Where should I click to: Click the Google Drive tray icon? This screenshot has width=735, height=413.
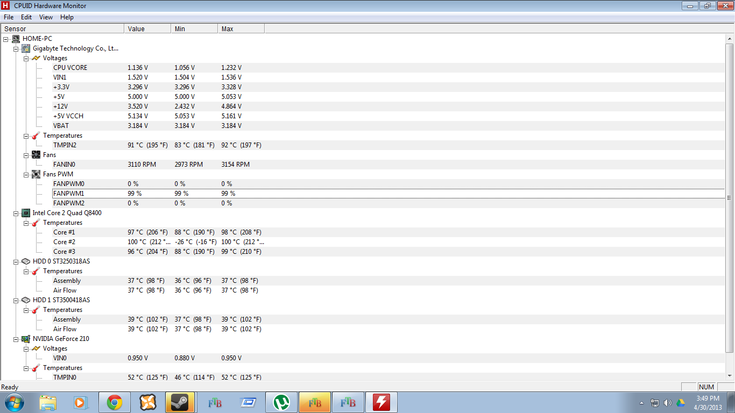[x=680, y=403]
